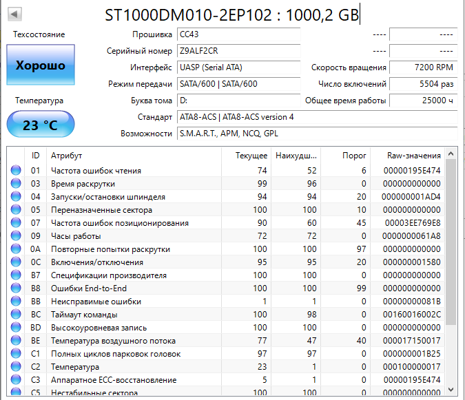Click status icon for Неисправимые ошибки row
465x400 pixels.
[x=16, y=302]
